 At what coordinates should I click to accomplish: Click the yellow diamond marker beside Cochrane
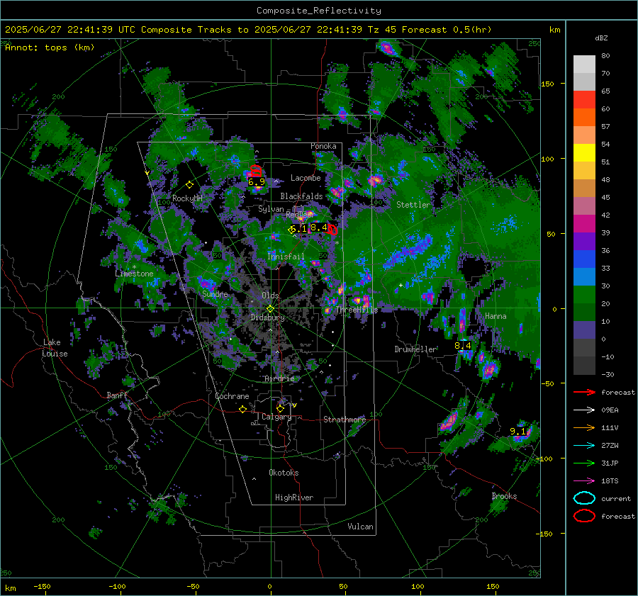click(x=243, y=409)
